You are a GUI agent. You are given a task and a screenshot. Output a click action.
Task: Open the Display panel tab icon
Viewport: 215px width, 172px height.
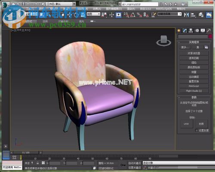[203, 31]
